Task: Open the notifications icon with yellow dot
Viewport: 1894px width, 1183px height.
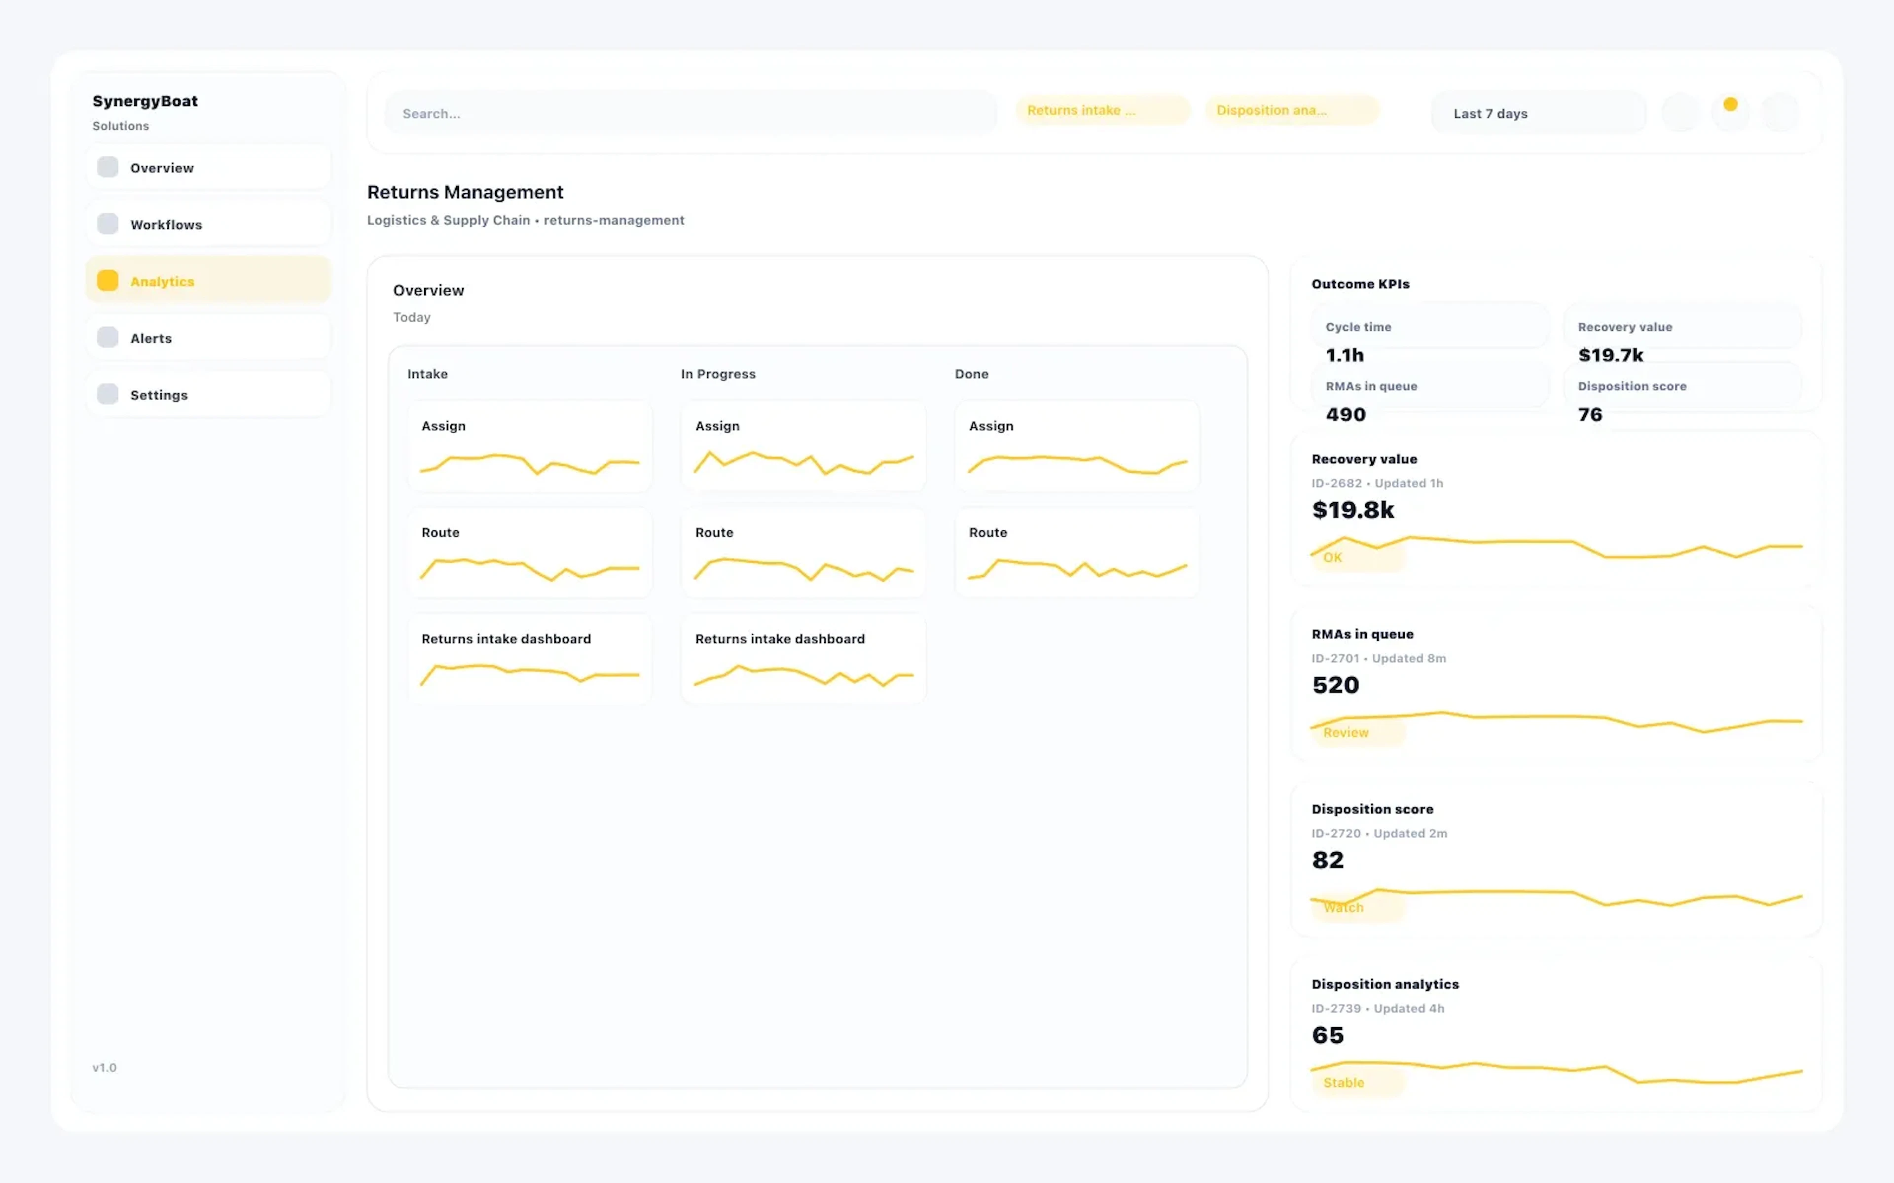Action: (x=1730, y=112)
